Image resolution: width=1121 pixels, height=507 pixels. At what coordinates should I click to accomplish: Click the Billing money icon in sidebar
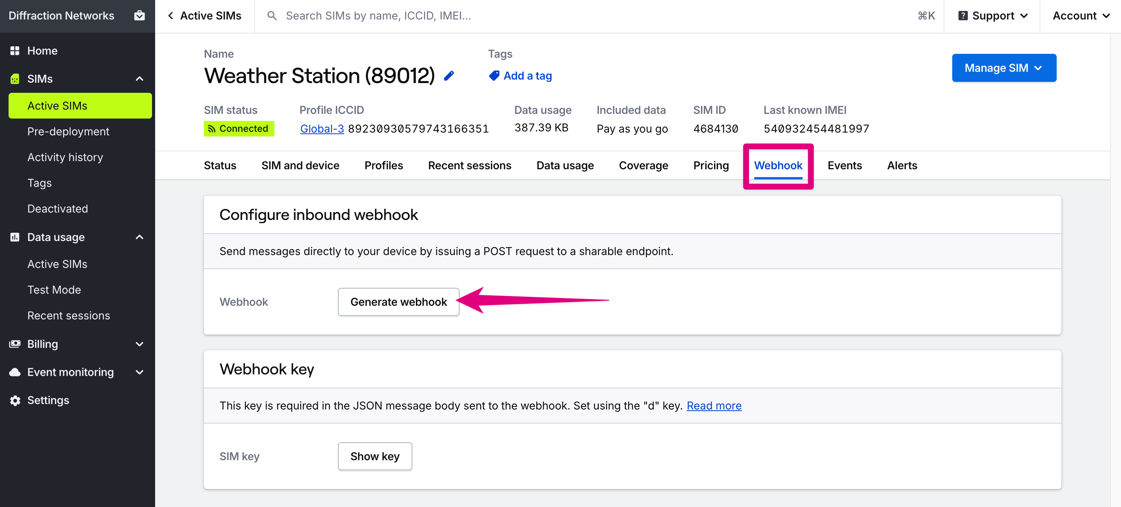(15, 344)
